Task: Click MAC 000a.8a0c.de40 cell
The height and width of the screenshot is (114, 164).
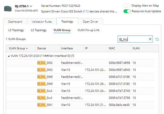Action: point(119,105)
